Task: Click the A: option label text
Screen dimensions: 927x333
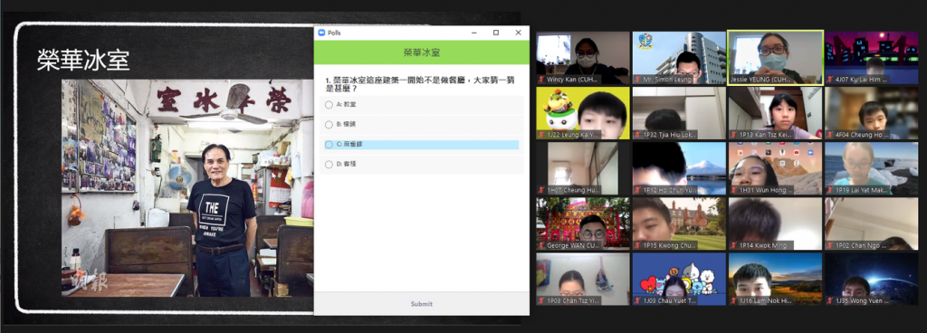Action: tap(347, 104)
